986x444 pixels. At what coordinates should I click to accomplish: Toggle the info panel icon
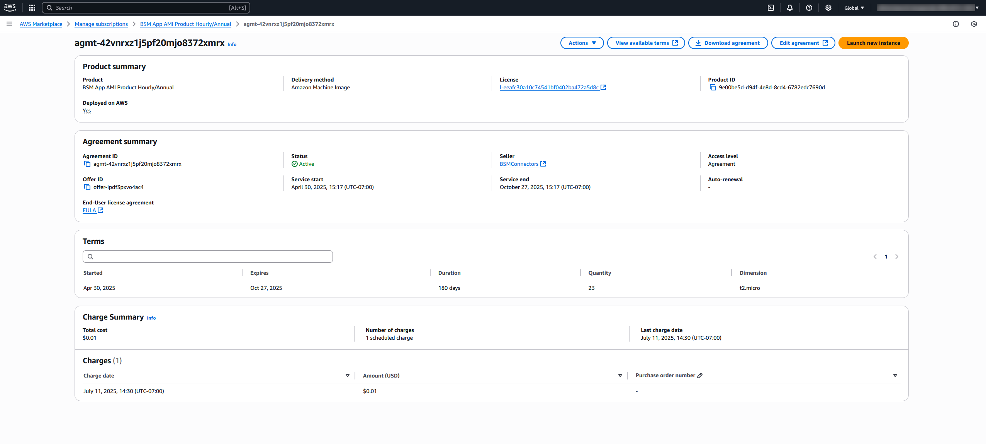(x=956, y=24)
